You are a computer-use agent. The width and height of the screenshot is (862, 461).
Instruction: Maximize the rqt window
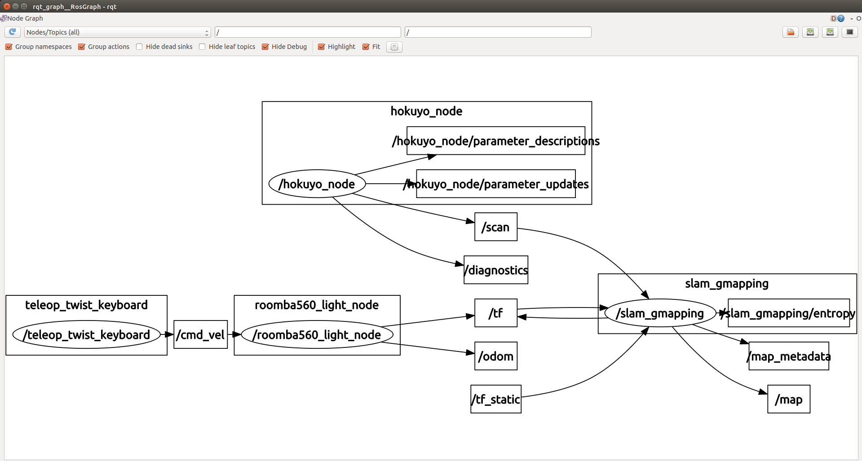[24, 6]
